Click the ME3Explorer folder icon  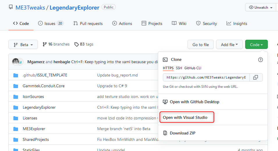[16, 129]
